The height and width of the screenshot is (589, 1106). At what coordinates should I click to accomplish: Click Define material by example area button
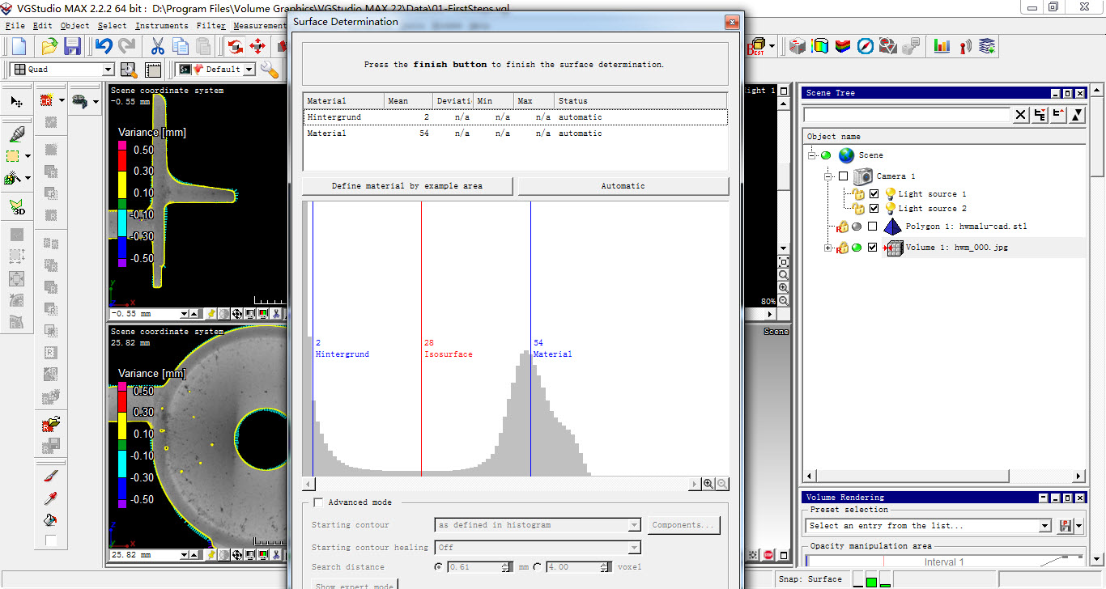(x=407, y=186)
